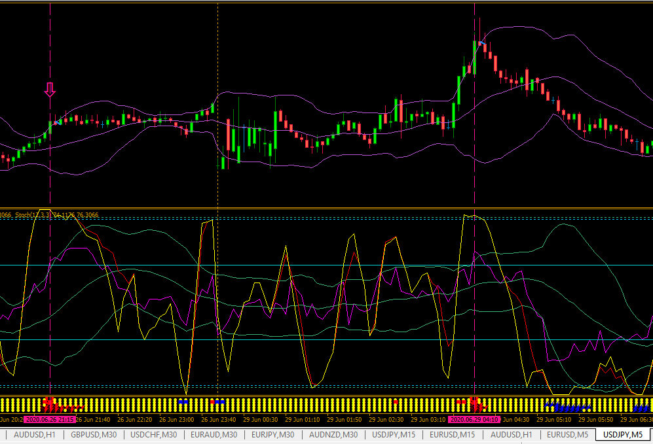Screen dimensions: 653x444
Task: Click the 26 Jun 23:00 time axis label
Action: [x=177, y=419]
